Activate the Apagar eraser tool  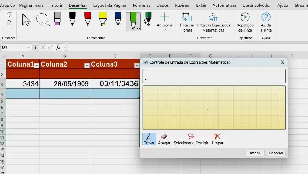(164, 139)
